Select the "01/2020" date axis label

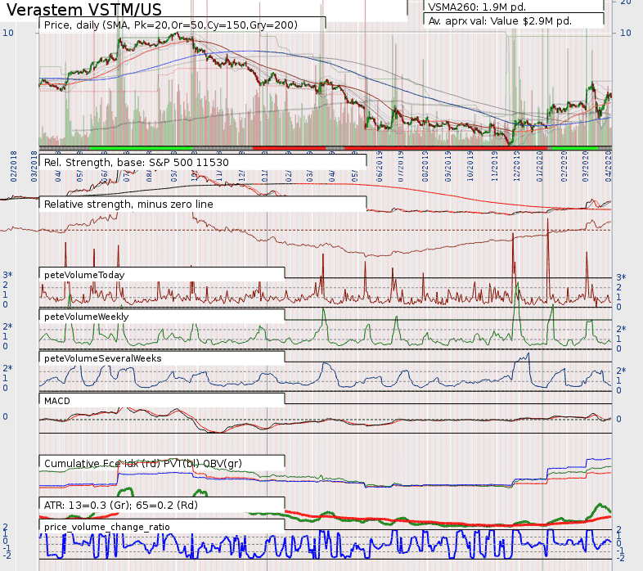coord(540,167)
